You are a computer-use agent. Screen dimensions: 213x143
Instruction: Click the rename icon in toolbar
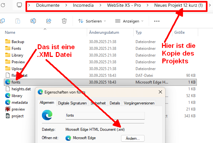(x=33, y=21)
